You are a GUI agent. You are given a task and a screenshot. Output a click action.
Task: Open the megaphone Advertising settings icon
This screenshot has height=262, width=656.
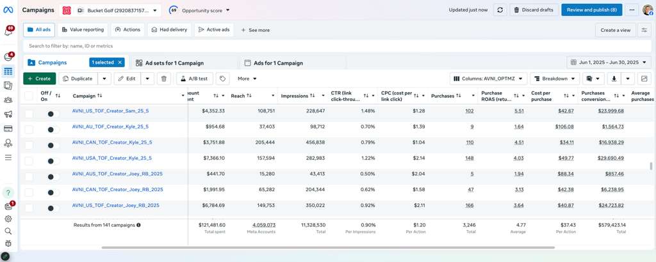coord(8,114)
